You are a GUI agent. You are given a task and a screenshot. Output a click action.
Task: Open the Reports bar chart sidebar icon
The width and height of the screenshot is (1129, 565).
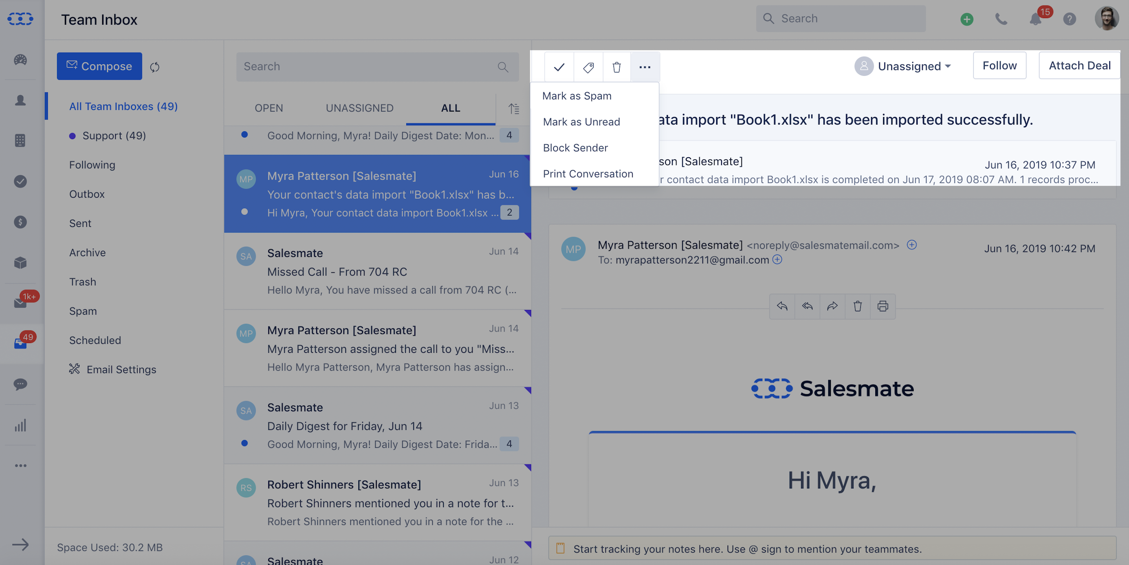tap(20, 425)
